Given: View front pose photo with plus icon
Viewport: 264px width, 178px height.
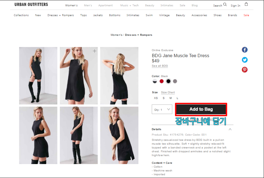Looking at the screenshot, I should coord(79,76).
